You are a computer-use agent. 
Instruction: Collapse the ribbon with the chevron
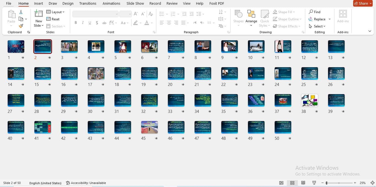pos(370,31)
